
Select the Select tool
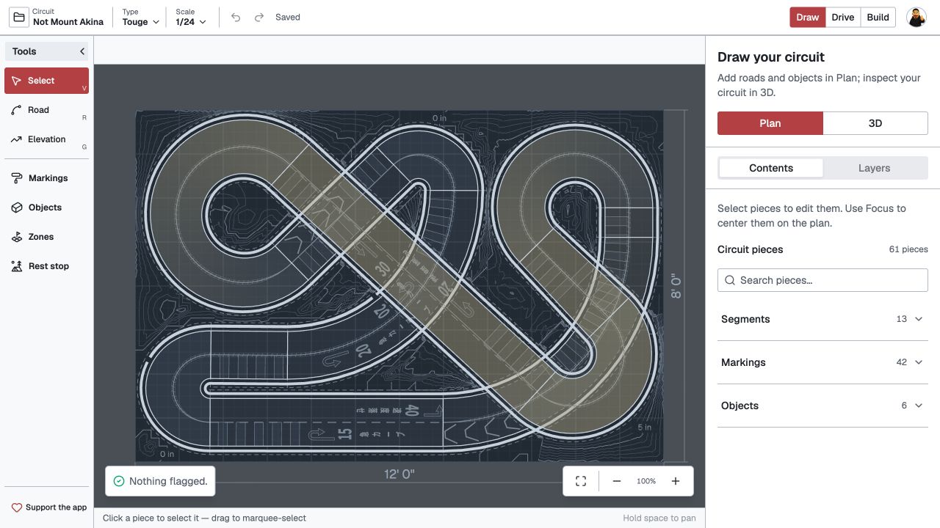46,81
